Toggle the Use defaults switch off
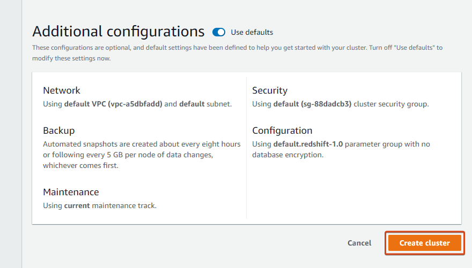472x268 pixels. pyautogui.click(x=218, y=32)
